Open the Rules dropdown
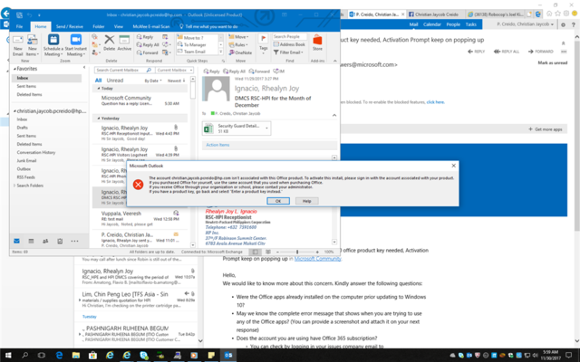This screenshot has width=580, height=362. 238,44
